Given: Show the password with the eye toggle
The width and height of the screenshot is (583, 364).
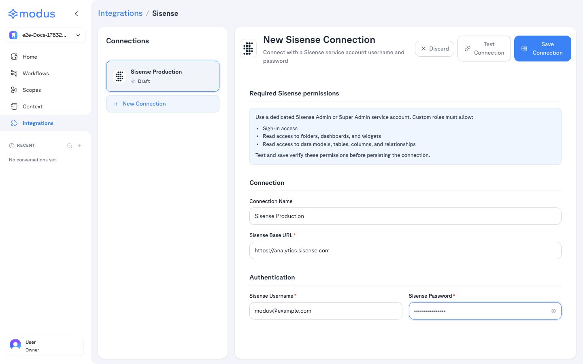Looking at the screenshot, I should pos(553,311).
